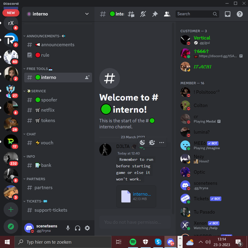This screenshot has height=248, width=248.
Task: Open the support-tickets channel
Action: (x=58, y=210)
